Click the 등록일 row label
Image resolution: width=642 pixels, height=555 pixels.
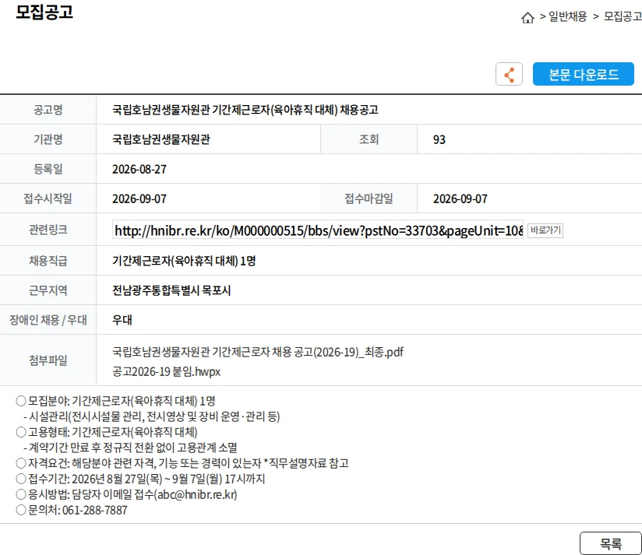pyautogui.click(x=48, y=169)
